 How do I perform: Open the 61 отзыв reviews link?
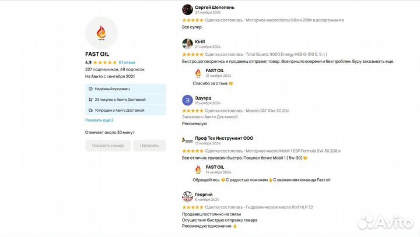point(127,62)
